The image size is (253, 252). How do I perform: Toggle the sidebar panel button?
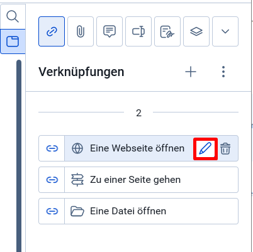coord(13,41)
